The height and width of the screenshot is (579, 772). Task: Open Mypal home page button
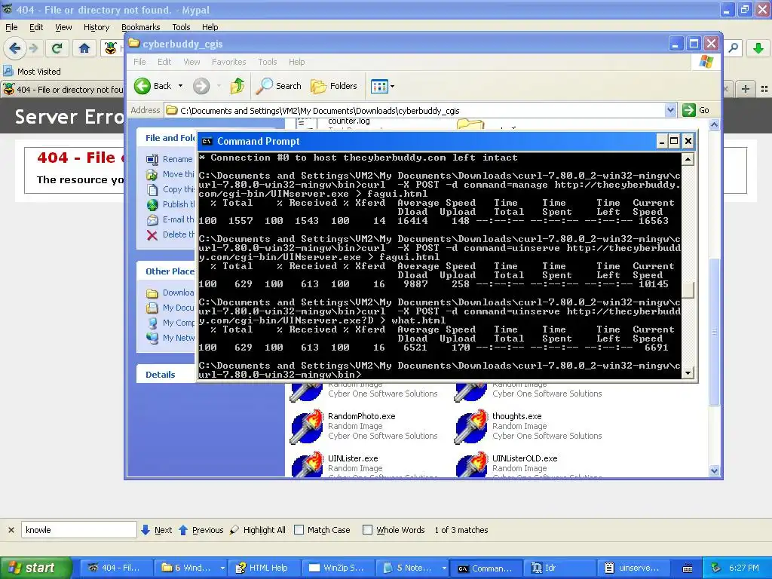pyautogui.click(x=84, y=48)
